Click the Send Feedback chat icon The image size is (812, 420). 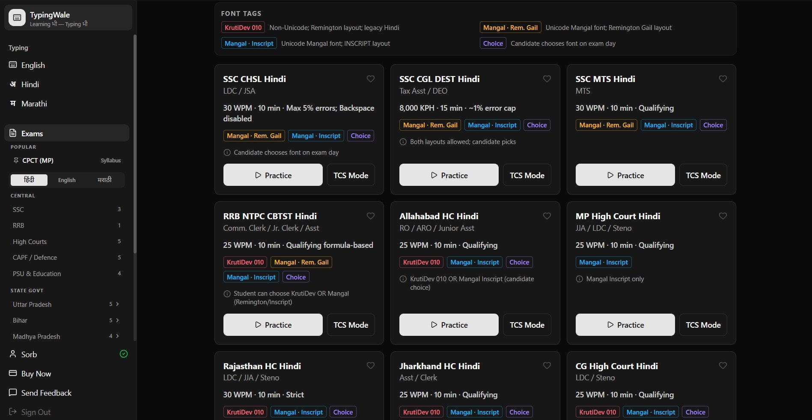pos(13,393)
